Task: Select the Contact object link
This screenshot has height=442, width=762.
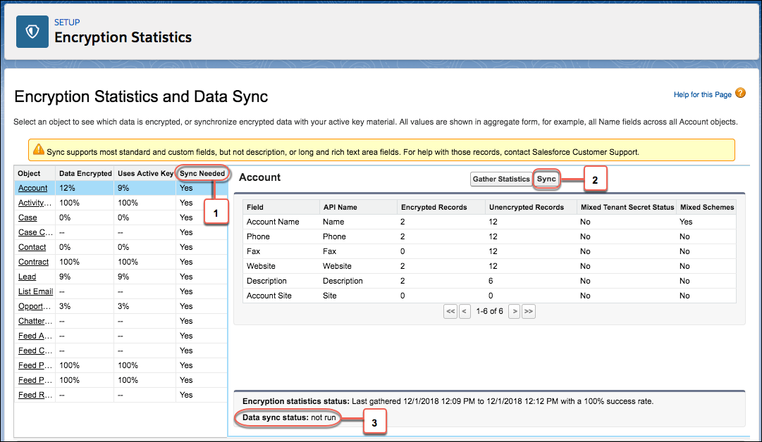Action: tap(32, 247)
